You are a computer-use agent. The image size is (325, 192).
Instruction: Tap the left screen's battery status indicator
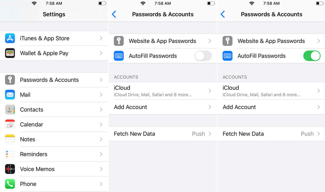click(x=102, y=4)
